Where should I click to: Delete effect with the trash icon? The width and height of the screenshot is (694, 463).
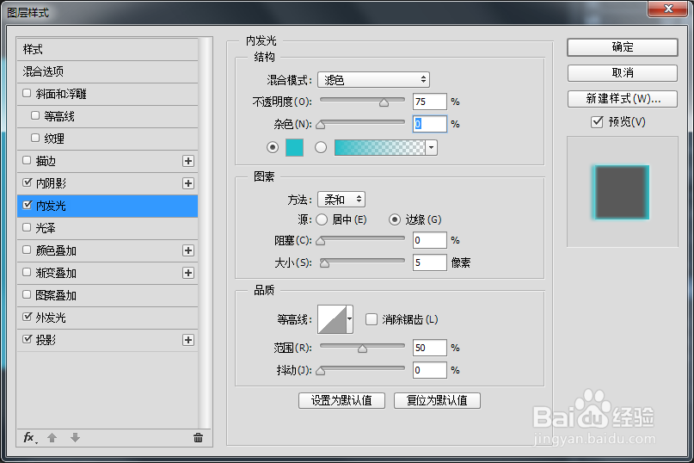click(x=198, y=438)
